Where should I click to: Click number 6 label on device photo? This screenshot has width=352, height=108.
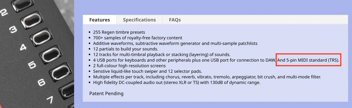click(x=41, y=82)
